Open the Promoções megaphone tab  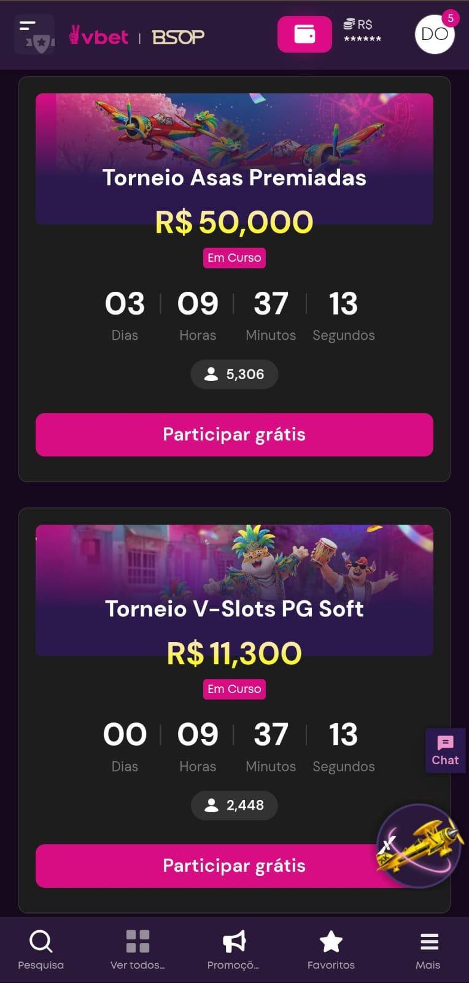click(233, 950)
